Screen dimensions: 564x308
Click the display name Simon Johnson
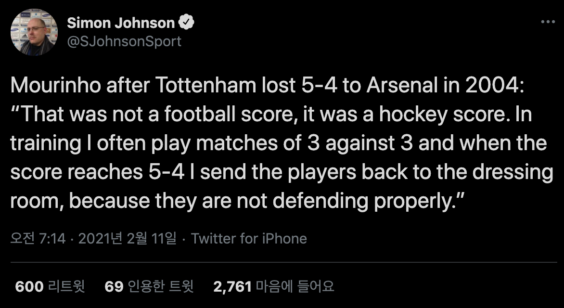pyautogui.click(x=121, y=23)
